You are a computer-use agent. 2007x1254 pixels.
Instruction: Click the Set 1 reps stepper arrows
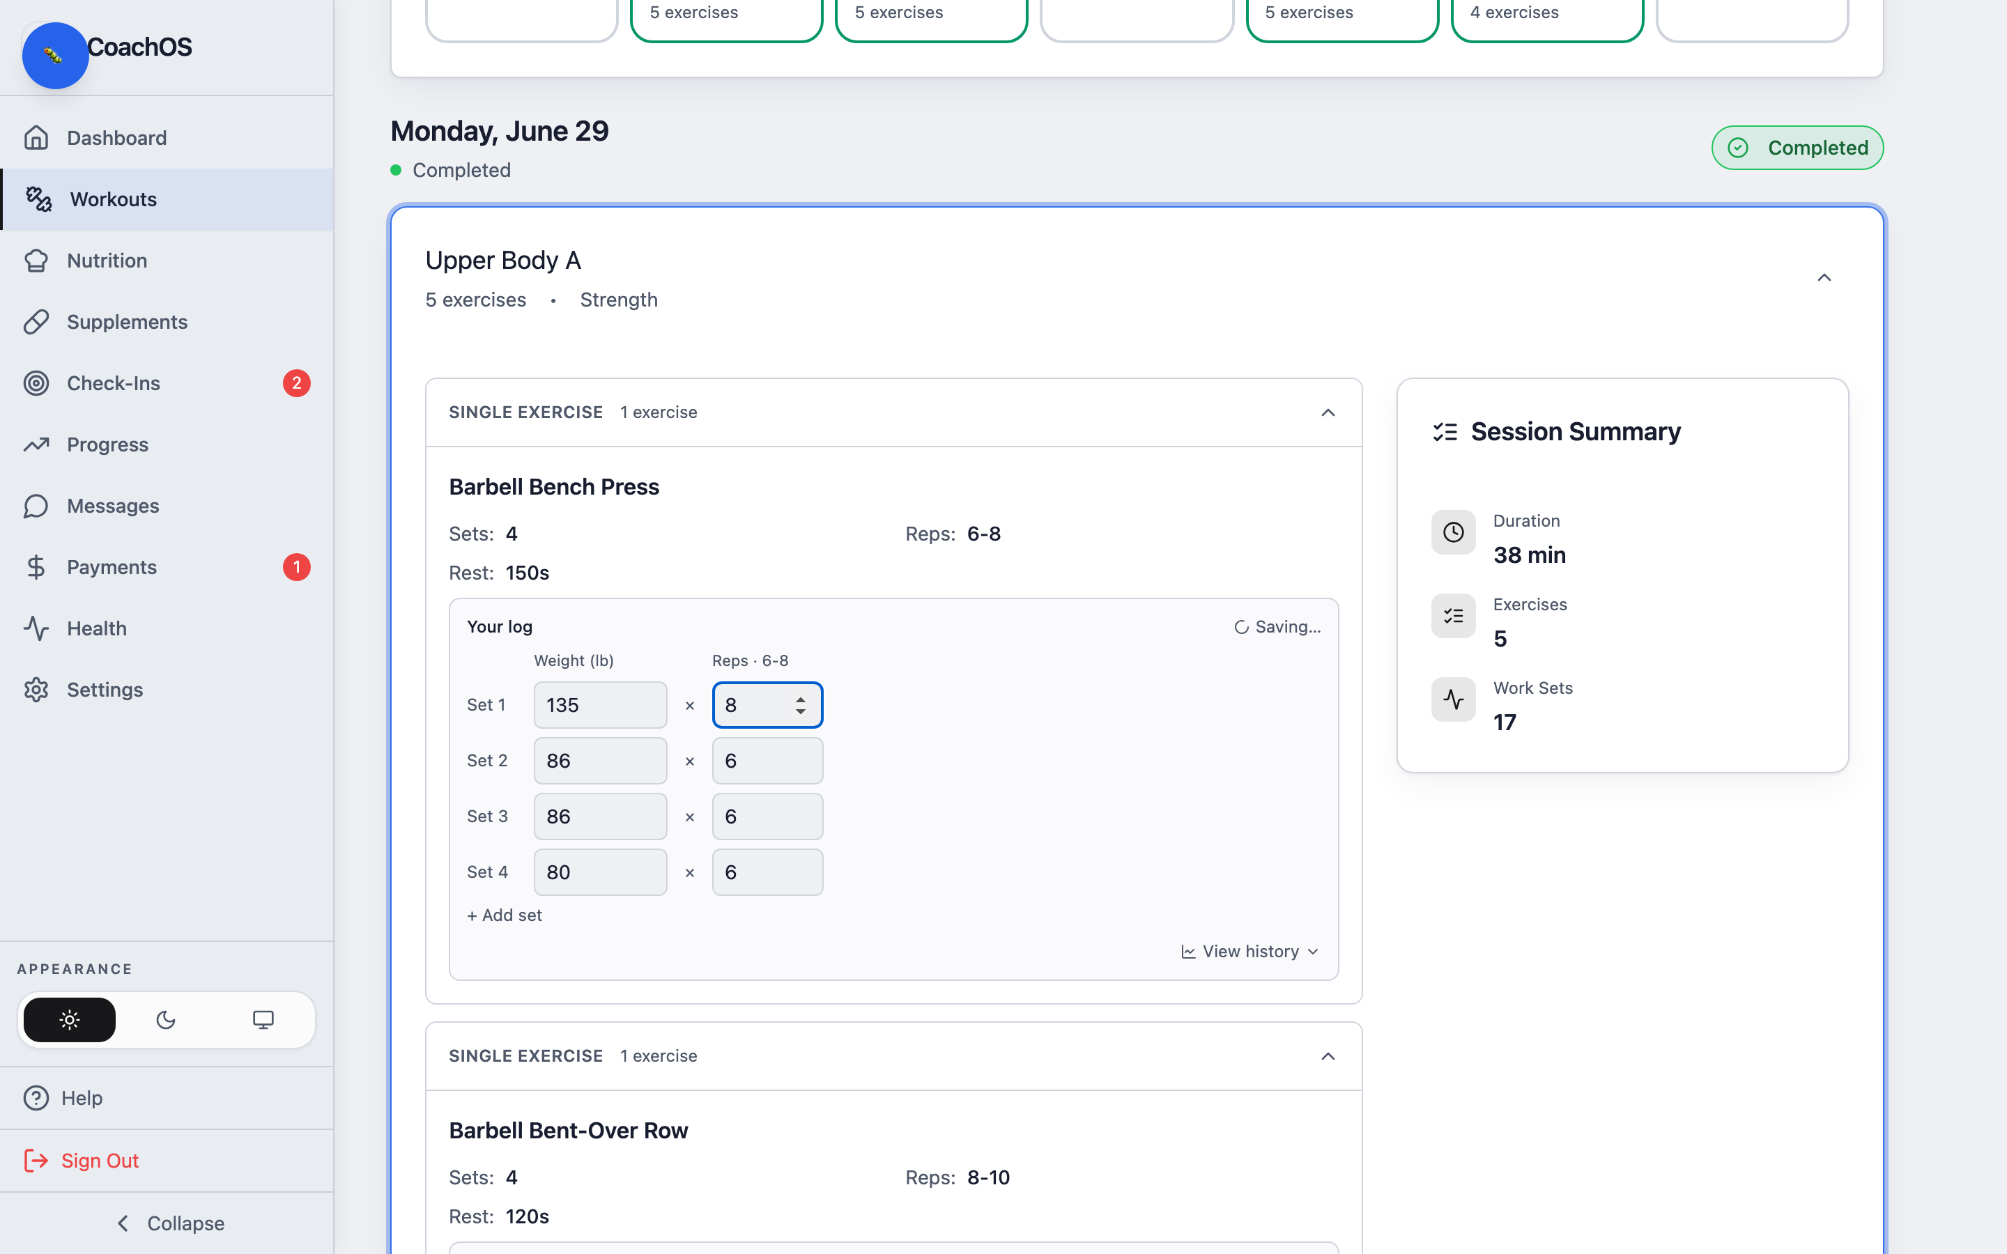pos(800,705)
